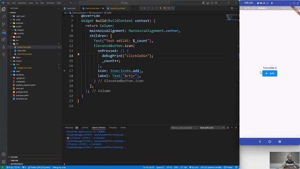
Task: Switch to the TERMINAL panel tab
Action: 113,128
